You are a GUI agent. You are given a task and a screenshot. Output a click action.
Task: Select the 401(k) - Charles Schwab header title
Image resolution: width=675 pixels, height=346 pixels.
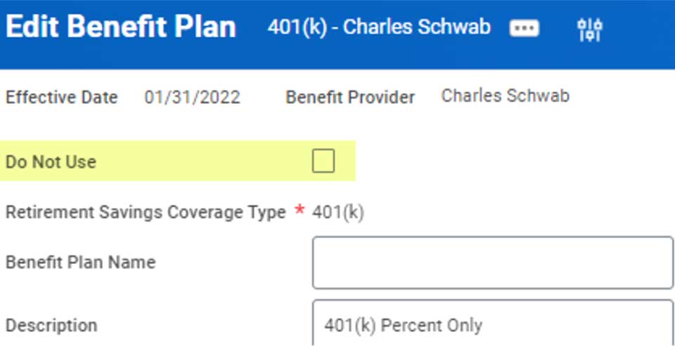pos(379,27)
